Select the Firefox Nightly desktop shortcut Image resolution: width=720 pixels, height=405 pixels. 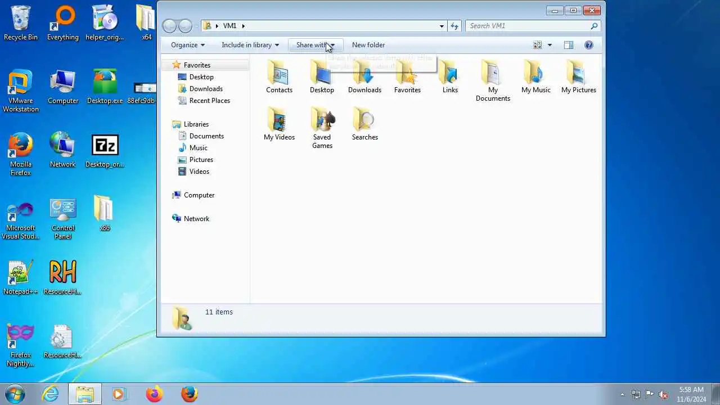(21, 345)
